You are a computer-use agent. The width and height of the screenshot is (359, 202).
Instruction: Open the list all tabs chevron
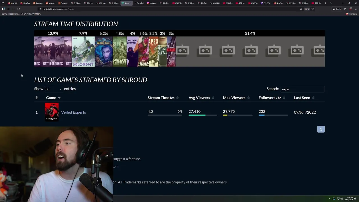click(x=331, y=3)
